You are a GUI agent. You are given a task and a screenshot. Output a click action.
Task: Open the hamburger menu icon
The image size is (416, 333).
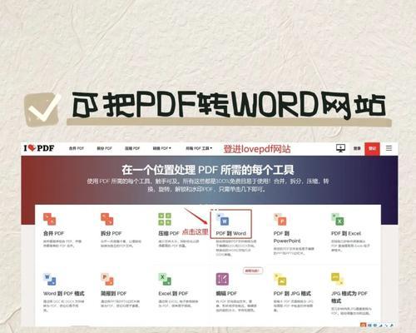click(x=389, y=148)
